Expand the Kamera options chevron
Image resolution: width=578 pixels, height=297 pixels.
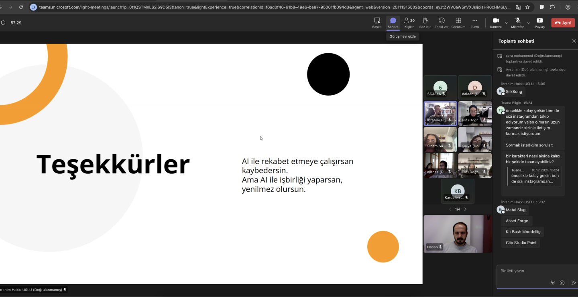click(506, 23)
